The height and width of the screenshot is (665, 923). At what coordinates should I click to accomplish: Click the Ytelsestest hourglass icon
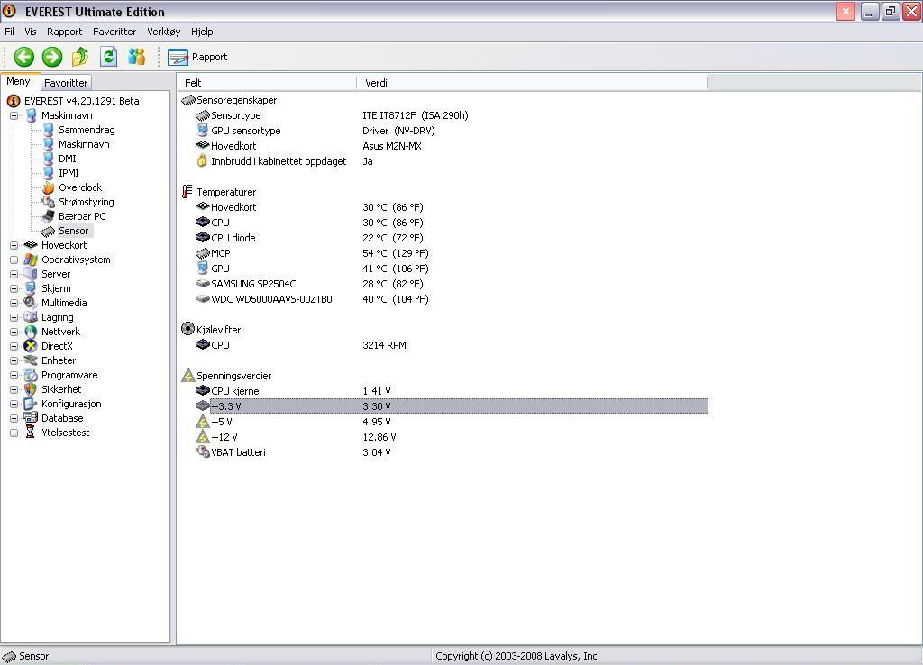tap(31, 433)
